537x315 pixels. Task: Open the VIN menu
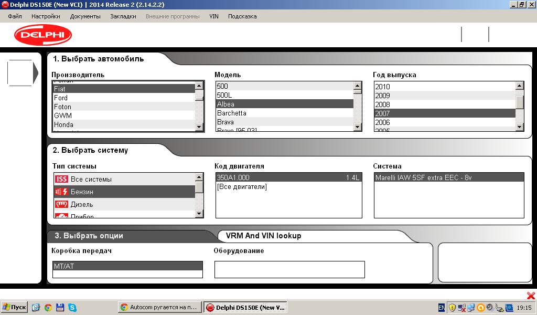(x=214, y=16)
